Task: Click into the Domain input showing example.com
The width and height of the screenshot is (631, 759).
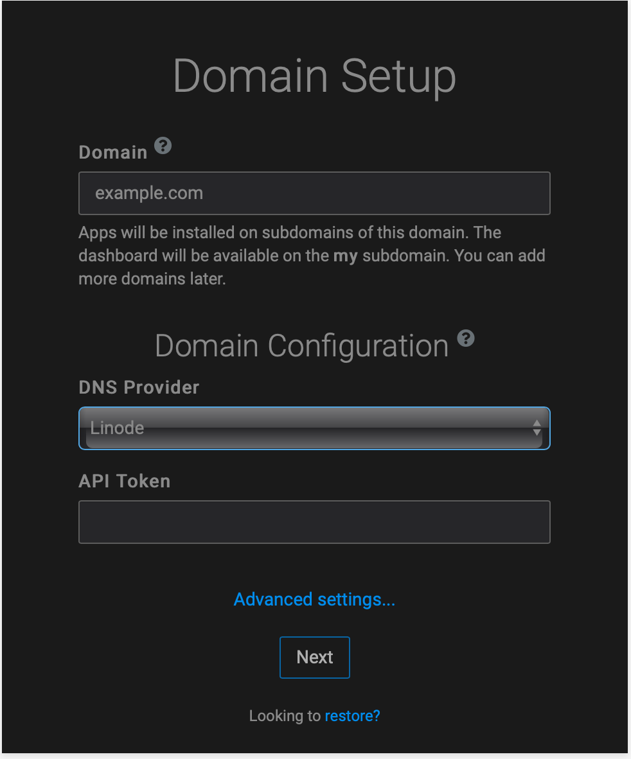Action: pos(314,193)
